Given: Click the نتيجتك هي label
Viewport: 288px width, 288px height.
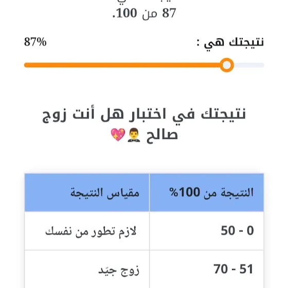Looking at the screenshot, I should 230,43.
